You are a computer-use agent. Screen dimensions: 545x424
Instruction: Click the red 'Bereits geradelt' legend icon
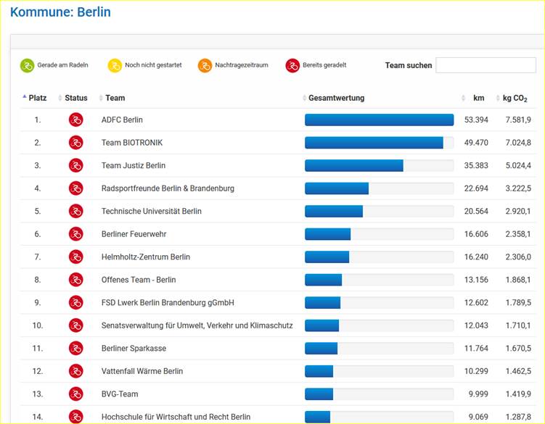[x=292, y=66]
